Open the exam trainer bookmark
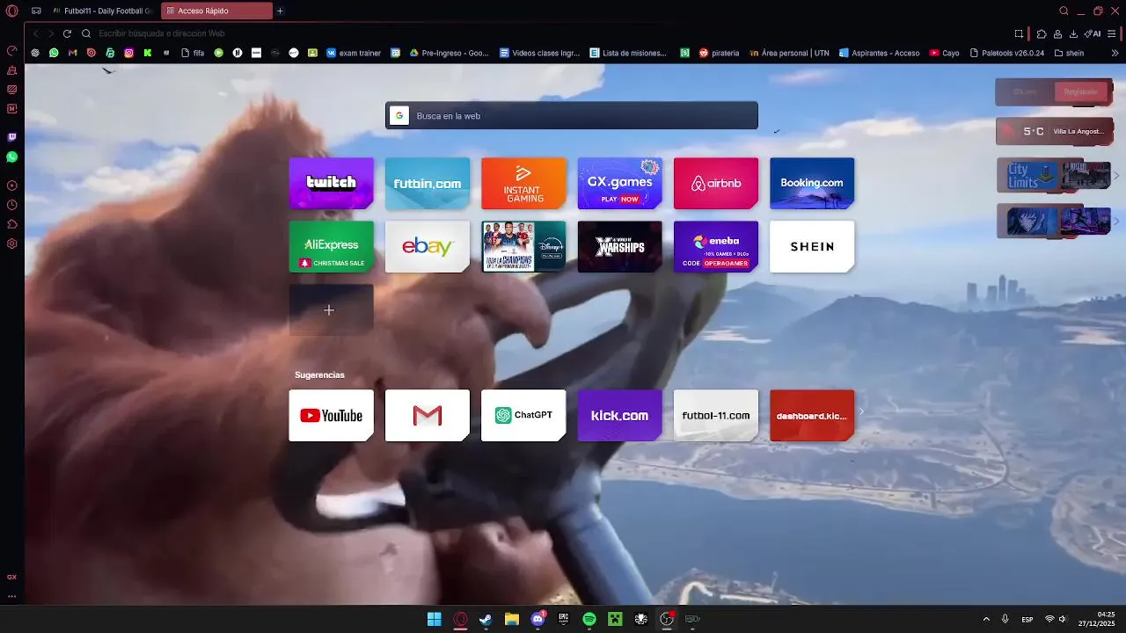This screenshot has width=1126, height=633. (x=354, y=53)
